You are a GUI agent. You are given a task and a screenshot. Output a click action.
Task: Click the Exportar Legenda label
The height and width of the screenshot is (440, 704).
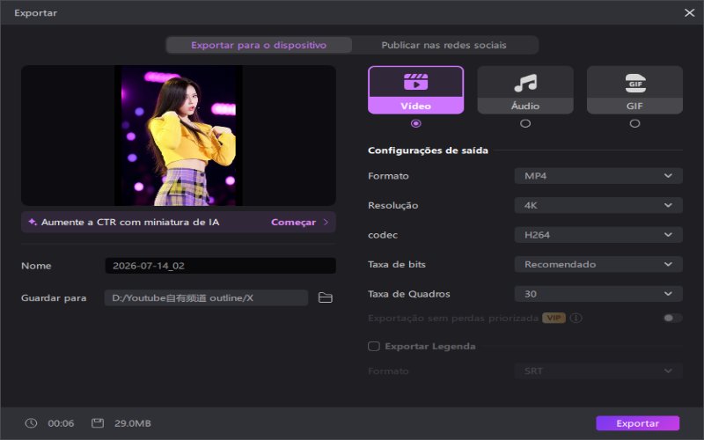430,346
